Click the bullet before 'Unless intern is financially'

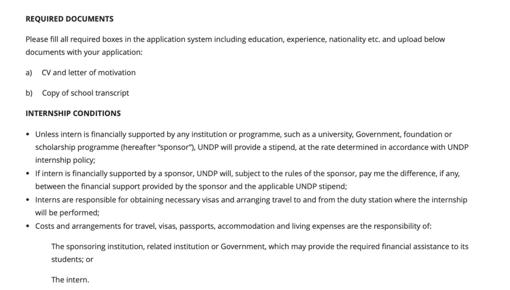pos(28,134)
